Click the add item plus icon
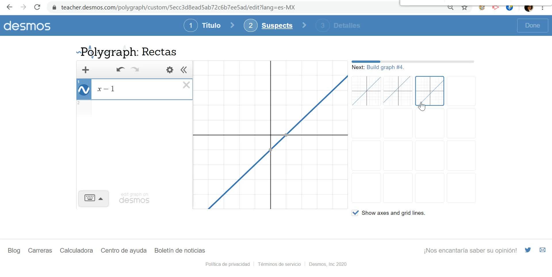The image size is (552, 277). pyautogui.click(x=85, y=70)
